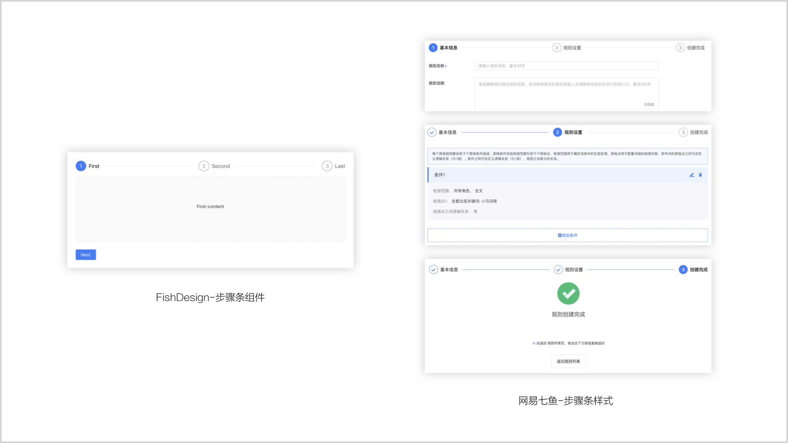
Task: Click the blue circle 2 icon beside 规则设置
Action: tap(557, 132)
